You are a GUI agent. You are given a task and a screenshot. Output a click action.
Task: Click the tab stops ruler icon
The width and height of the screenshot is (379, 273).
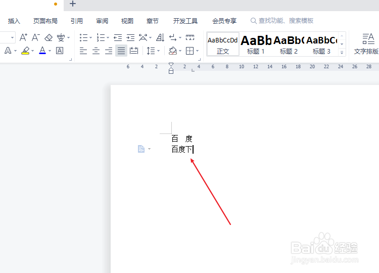[190, 37]
